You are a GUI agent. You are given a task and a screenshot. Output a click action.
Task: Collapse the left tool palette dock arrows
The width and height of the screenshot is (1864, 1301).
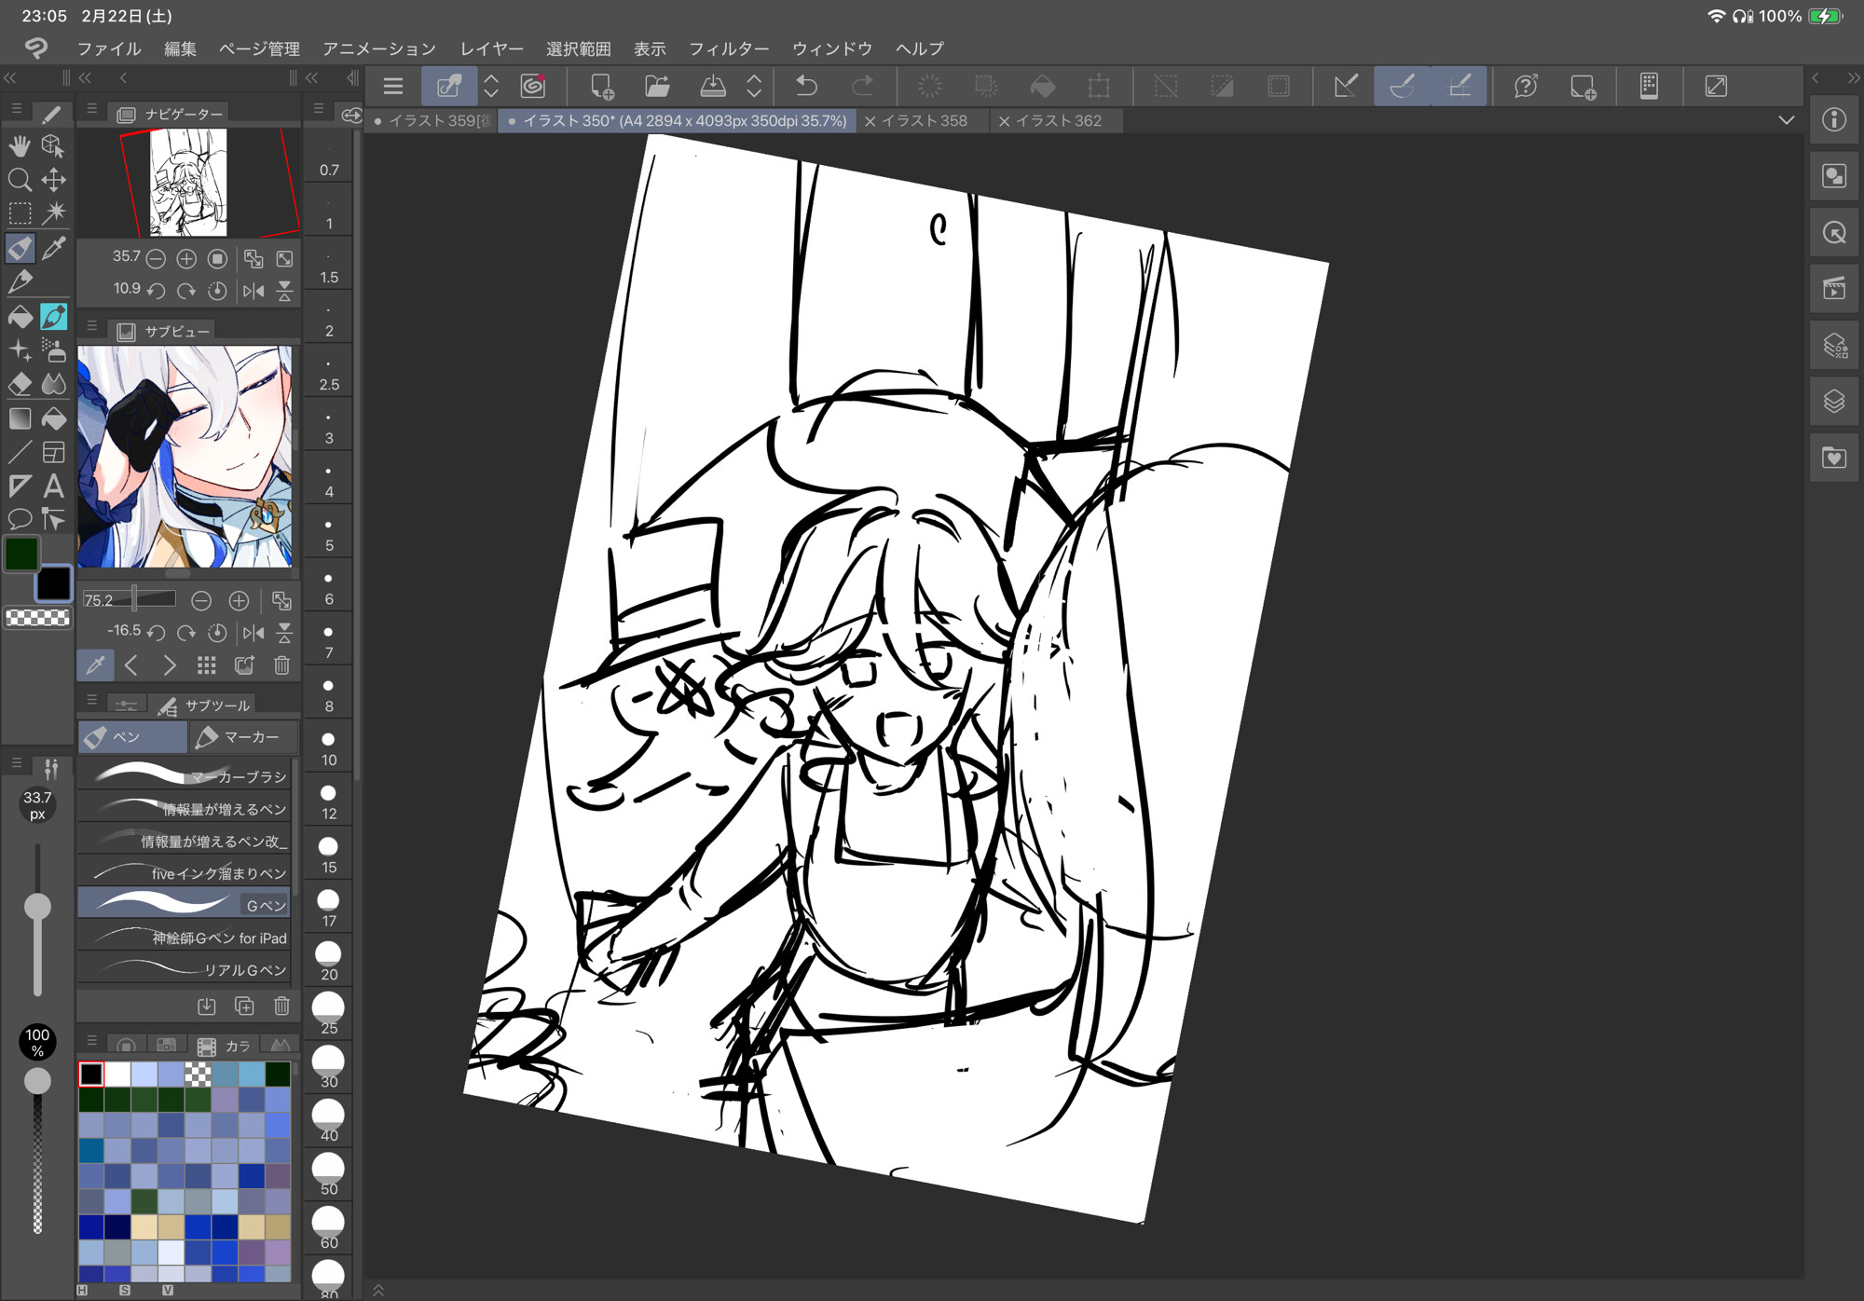coord(10,78)
